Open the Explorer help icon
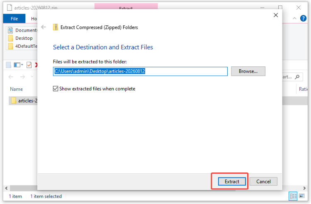311x204 pixels. [303, 18]
